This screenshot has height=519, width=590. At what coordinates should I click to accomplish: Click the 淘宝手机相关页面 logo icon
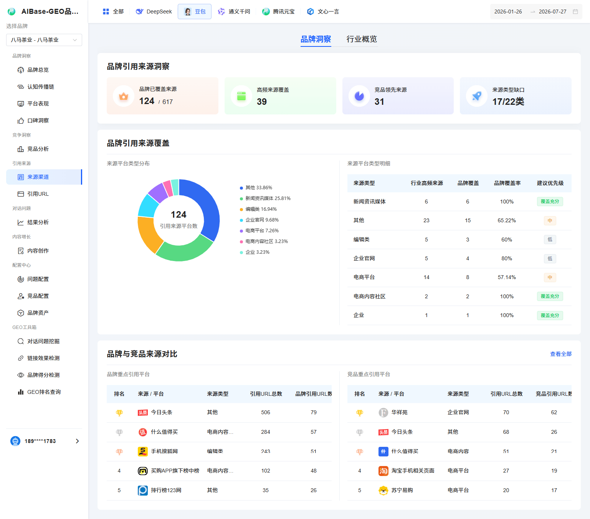383,471
